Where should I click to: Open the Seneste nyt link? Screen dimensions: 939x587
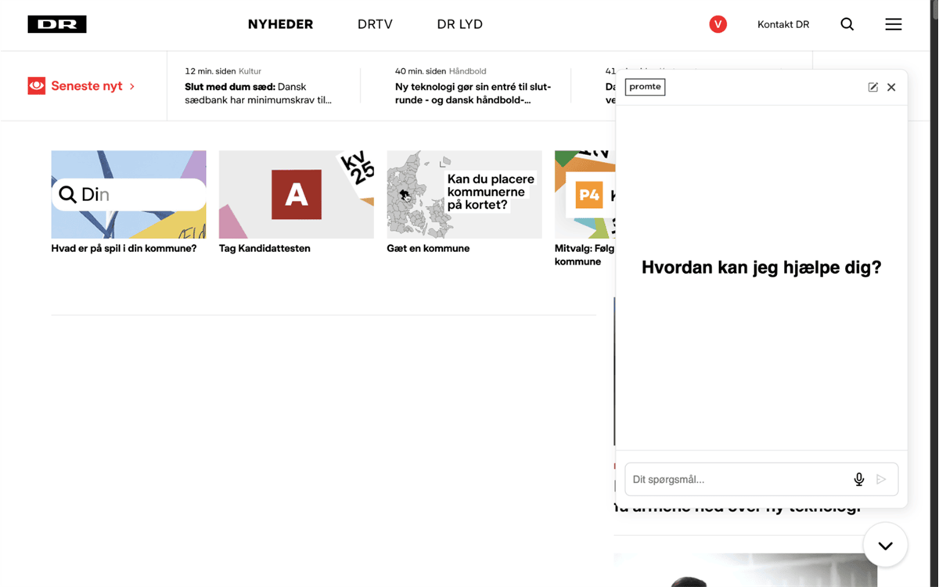(87, 86)
